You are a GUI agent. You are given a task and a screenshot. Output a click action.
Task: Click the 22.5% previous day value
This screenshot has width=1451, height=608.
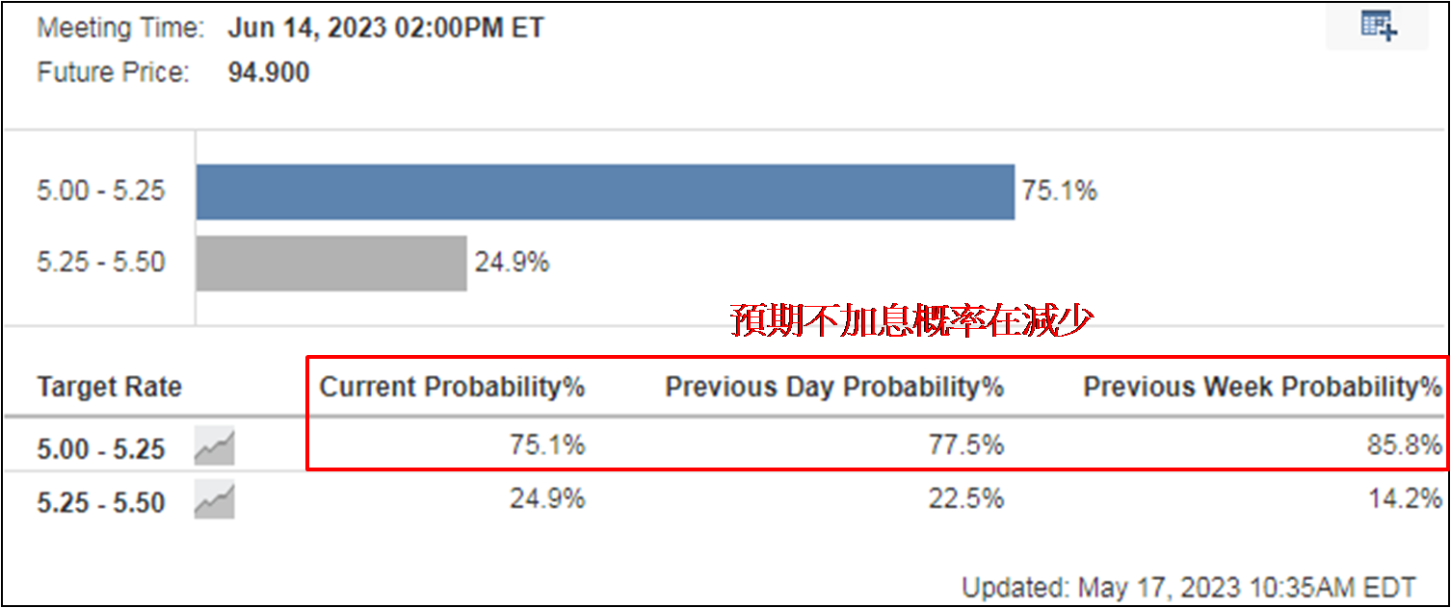click(970, 499)
